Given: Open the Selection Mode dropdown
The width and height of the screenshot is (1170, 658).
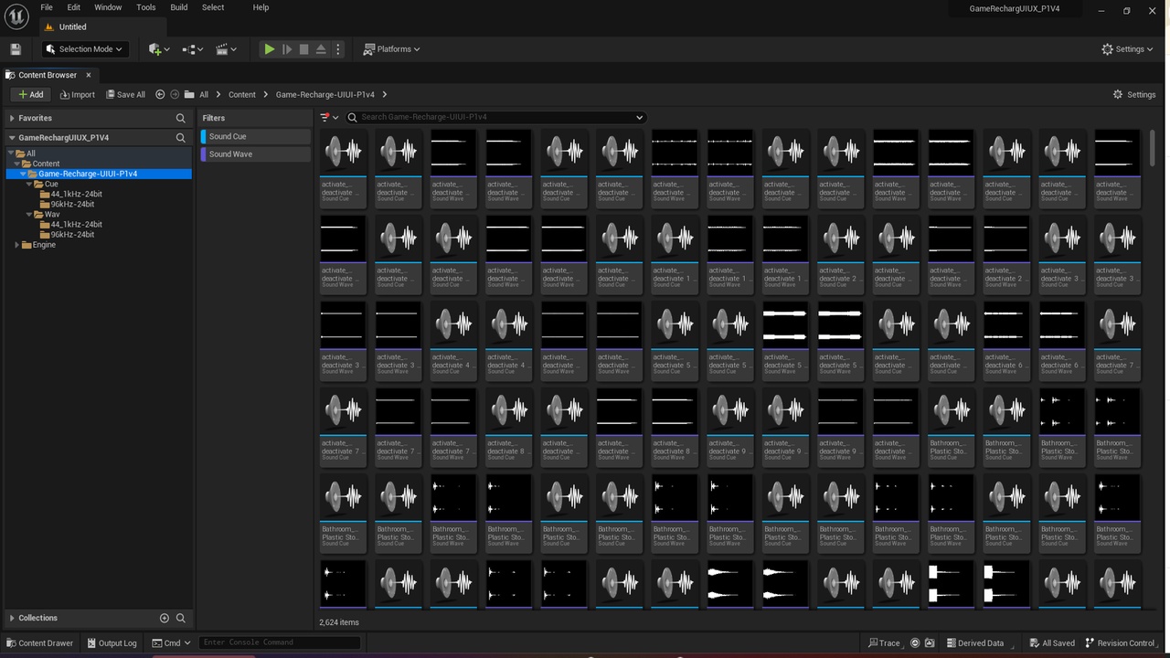Looking at the screenshot, I should (85, 49).
